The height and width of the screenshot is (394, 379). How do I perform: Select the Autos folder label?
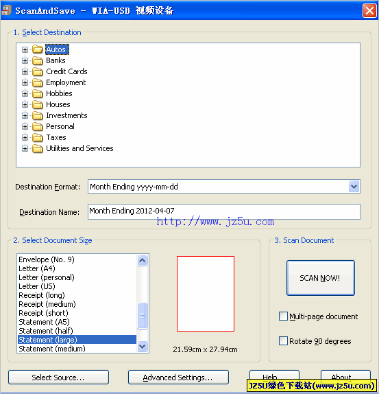coord(57,49)
